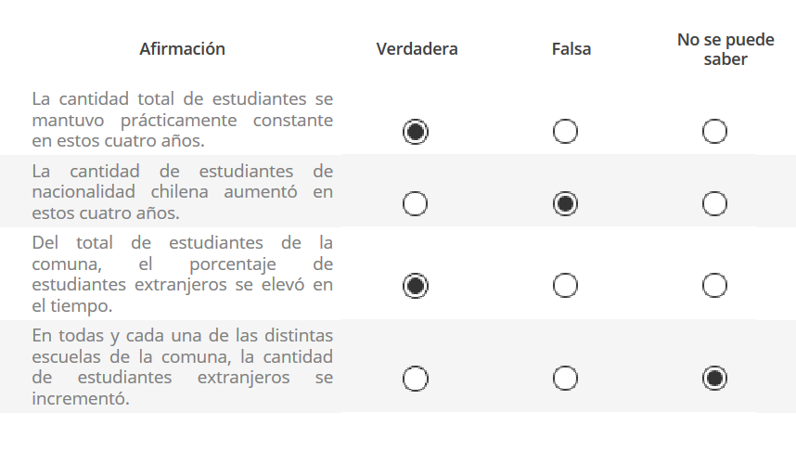This screenshot has width=796, height=451.
Task: Click the Verdadera column header
Action: coord(417,49)
